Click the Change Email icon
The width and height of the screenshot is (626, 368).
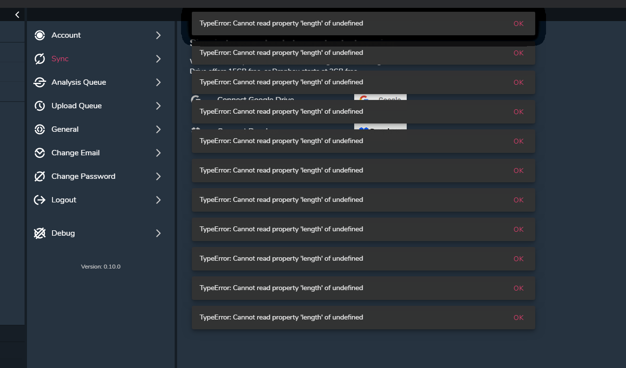coord(40,153)
